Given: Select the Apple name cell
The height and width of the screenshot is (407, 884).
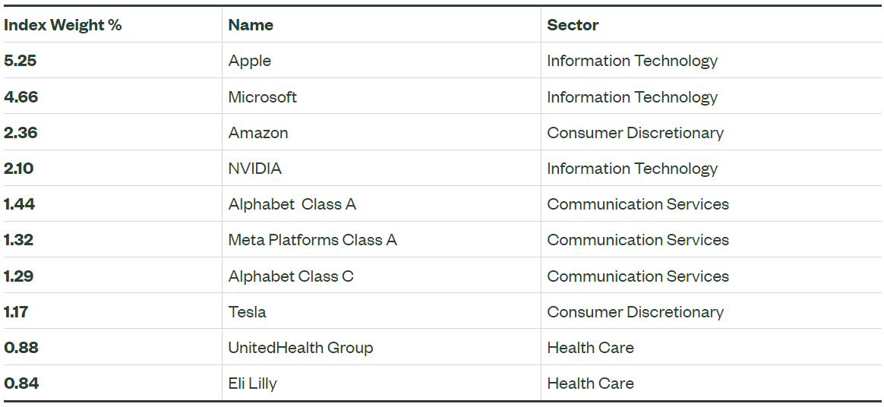Looking at the screenshot, I should click(250, 61).
